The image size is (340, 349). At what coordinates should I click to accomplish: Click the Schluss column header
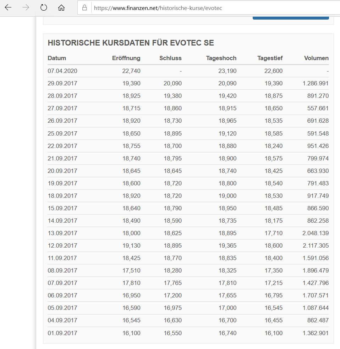tap(170, 58)
